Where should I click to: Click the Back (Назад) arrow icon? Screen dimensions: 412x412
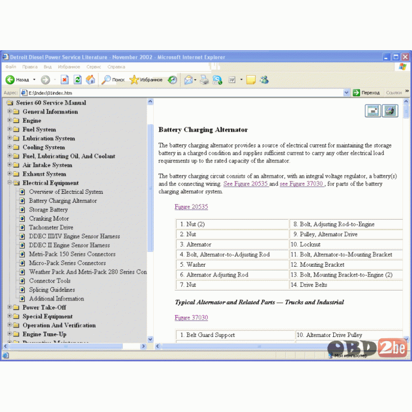click(10, 80)
